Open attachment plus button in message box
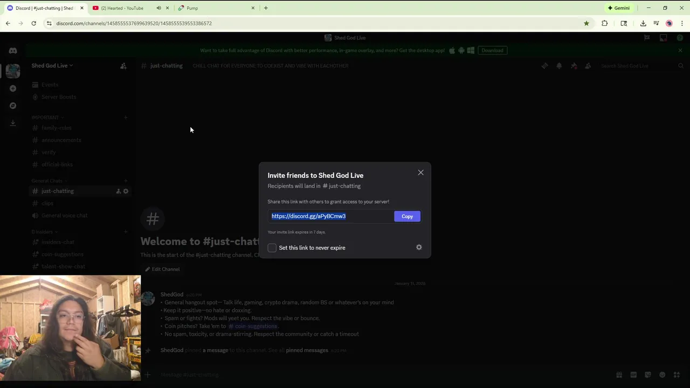Image resolution: width=690 pixels, height=388 pixels. tap(148, 375)
